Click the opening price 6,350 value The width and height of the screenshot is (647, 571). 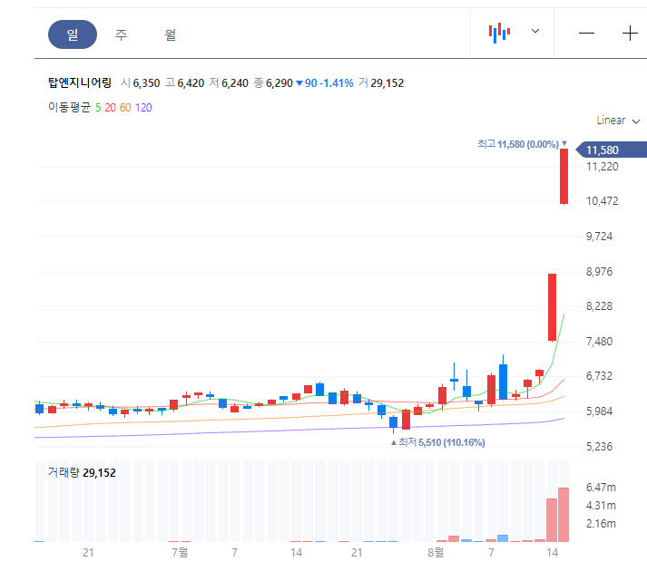point(146,83)
